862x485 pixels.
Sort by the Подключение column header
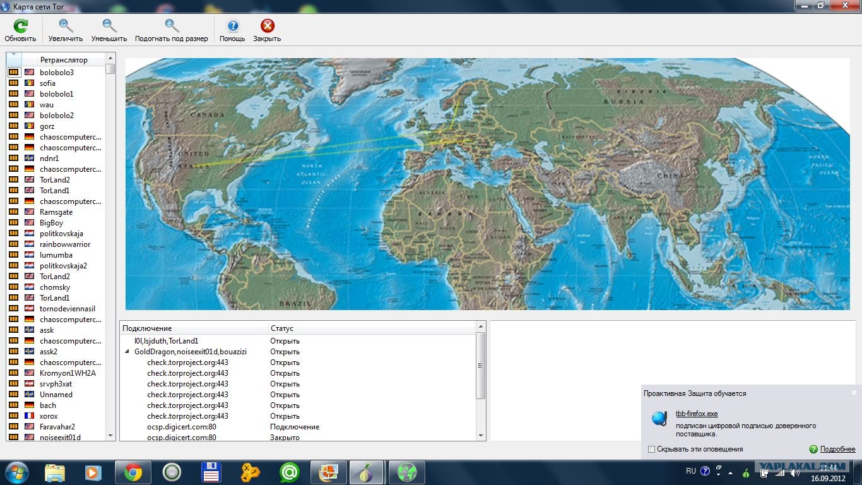tap(194, 328)
